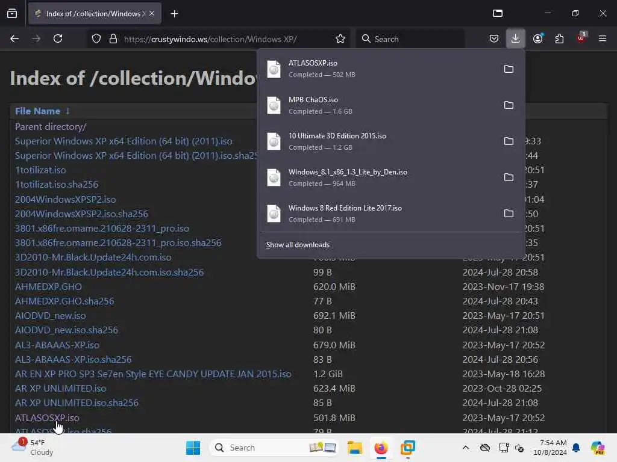This screenshot has width=617, height=462.
Task: Sort listing by File Name header
Action: pos(38,111)
